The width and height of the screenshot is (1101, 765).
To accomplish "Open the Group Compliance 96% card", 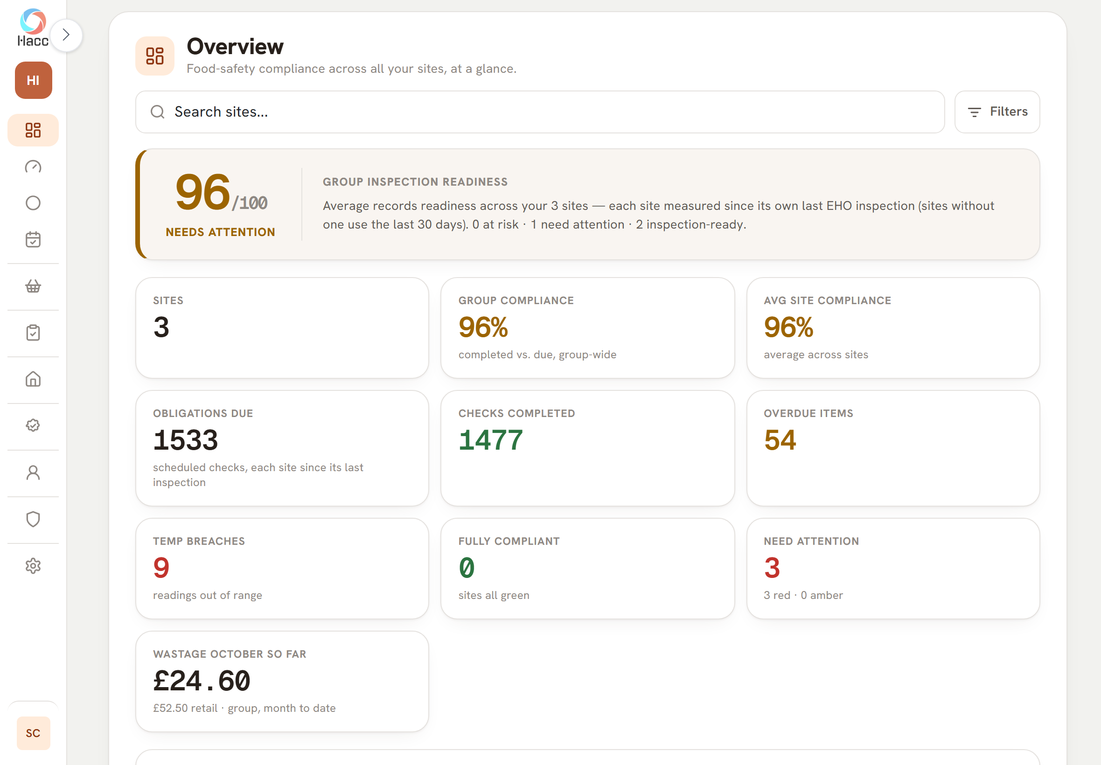I will pyautogui.click(x=587, y=328).
